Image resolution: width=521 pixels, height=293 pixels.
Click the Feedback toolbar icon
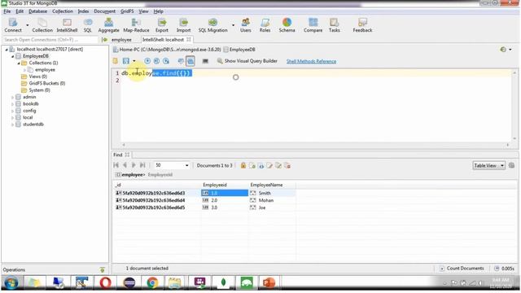[362, 25]
